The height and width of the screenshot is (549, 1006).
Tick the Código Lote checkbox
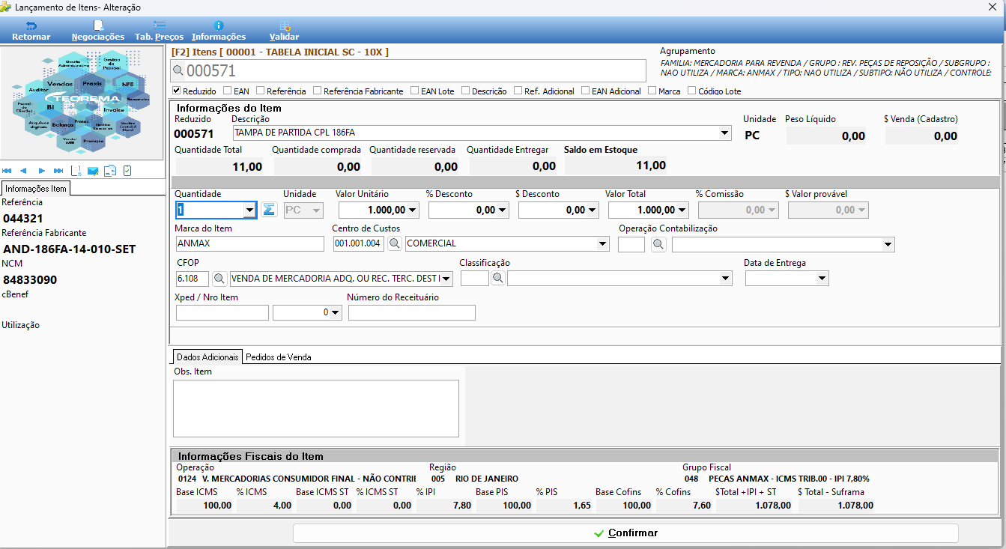coord(692,91)
